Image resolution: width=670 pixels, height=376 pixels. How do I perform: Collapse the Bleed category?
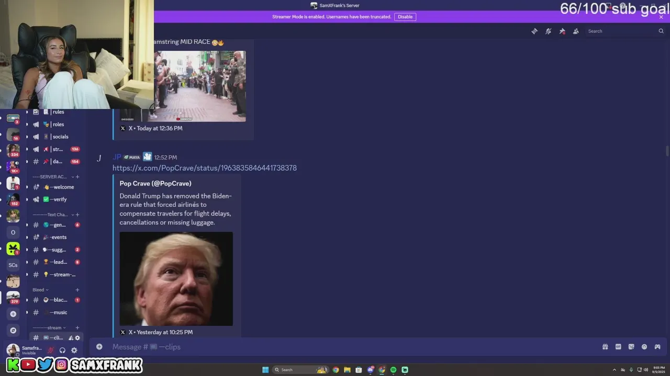(x=40, y=290)
